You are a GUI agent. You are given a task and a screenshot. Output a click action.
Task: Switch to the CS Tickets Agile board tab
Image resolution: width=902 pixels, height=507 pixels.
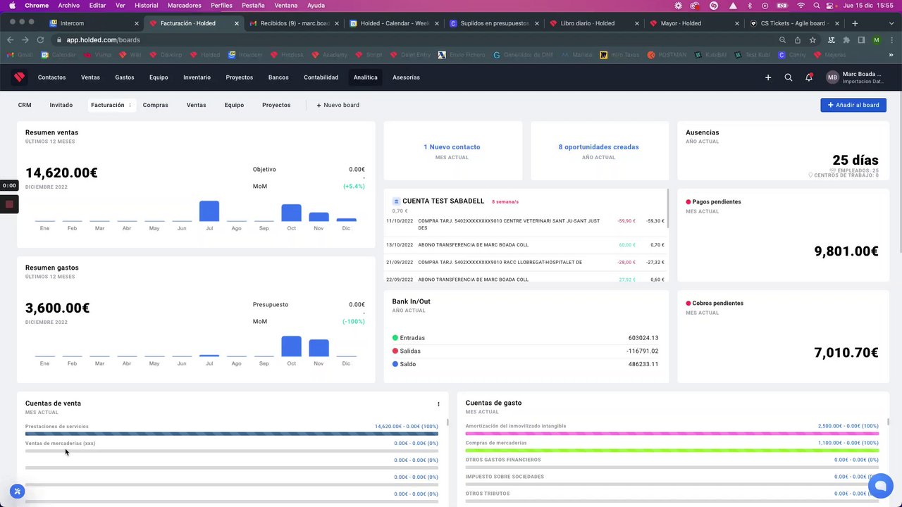click(x=793, y=23)
